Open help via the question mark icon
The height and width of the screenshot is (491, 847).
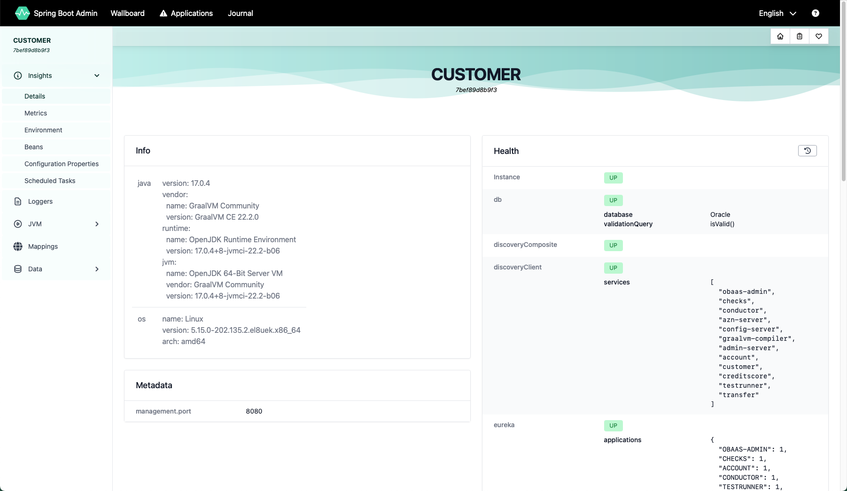[x=815, y=13]
